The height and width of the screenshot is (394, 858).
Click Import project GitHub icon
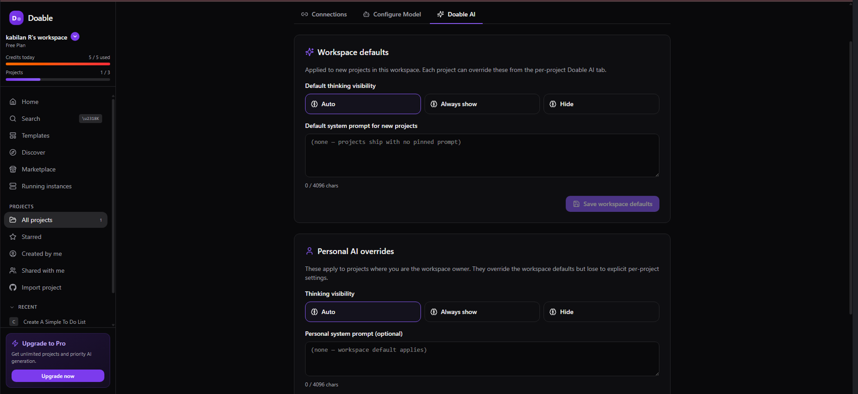point(13,288)
